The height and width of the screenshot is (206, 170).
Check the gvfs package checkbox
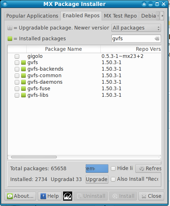tap(17, 62)
